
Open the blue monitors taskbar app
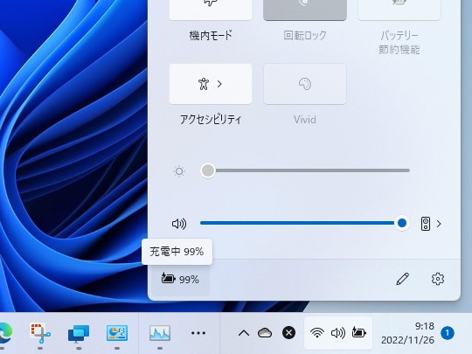point(79,334)
